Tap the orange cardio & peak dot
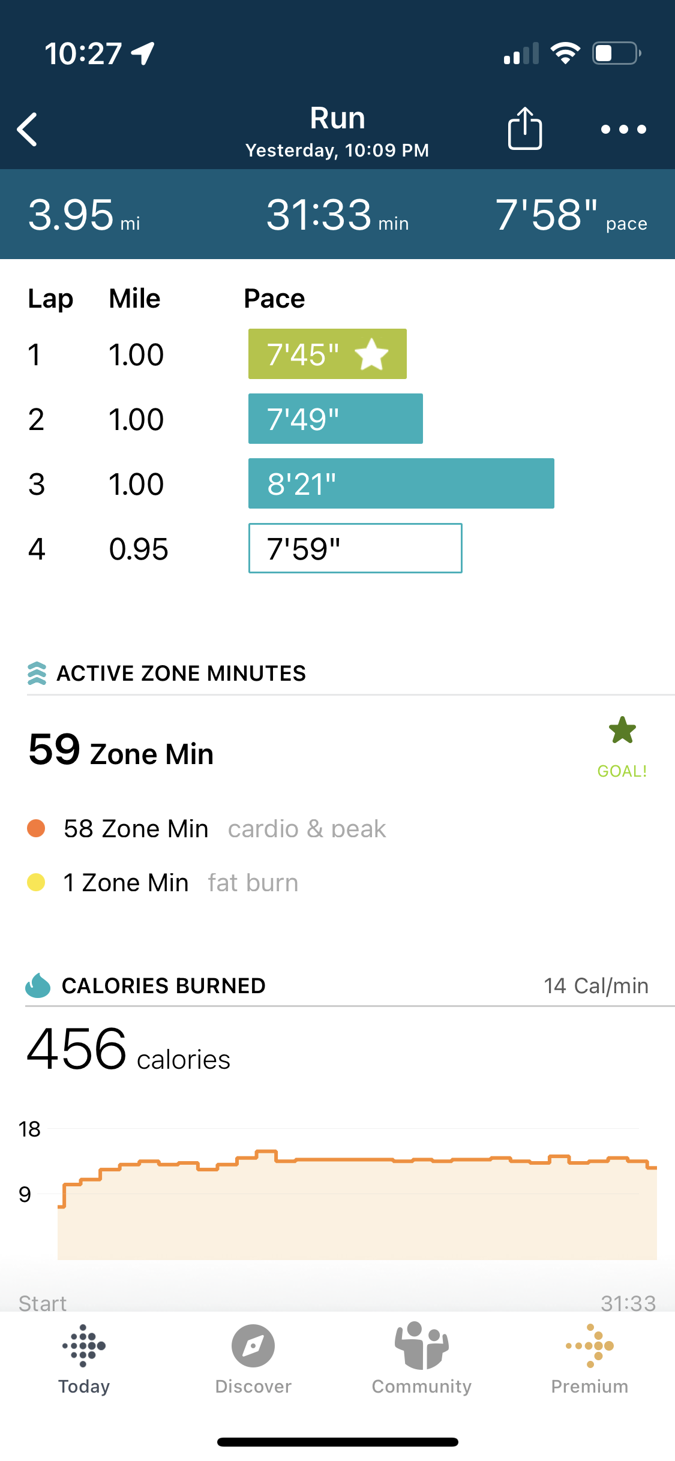Screen dimensions: 675x1461 pos(36,828)
